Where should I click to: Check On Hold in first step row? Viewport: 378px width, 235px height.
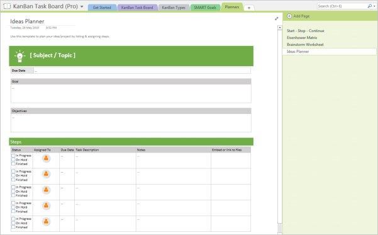(13, 159)
